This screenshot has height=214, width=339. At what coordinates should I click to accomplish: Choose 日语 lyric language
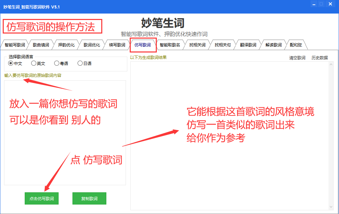point(85,63)
